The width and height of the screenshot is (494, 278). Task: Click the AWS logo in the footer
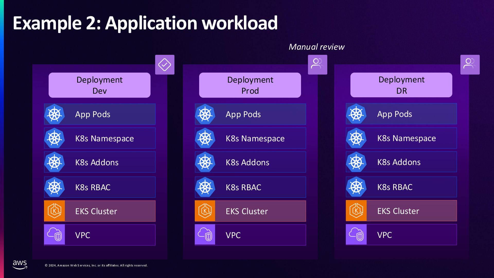point(20,265)
